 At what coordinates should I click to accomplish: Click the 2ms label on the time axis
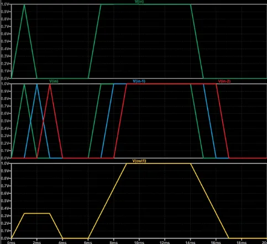[x=37, y=242]
